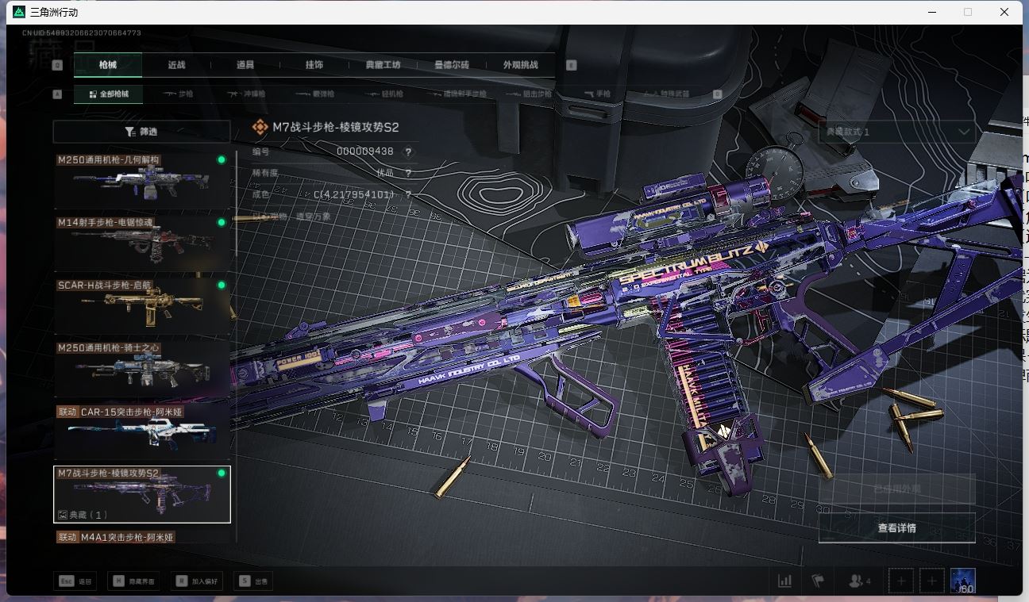Click the first empty plus slot
The image size is (1029, 602).
coord(900,581)
